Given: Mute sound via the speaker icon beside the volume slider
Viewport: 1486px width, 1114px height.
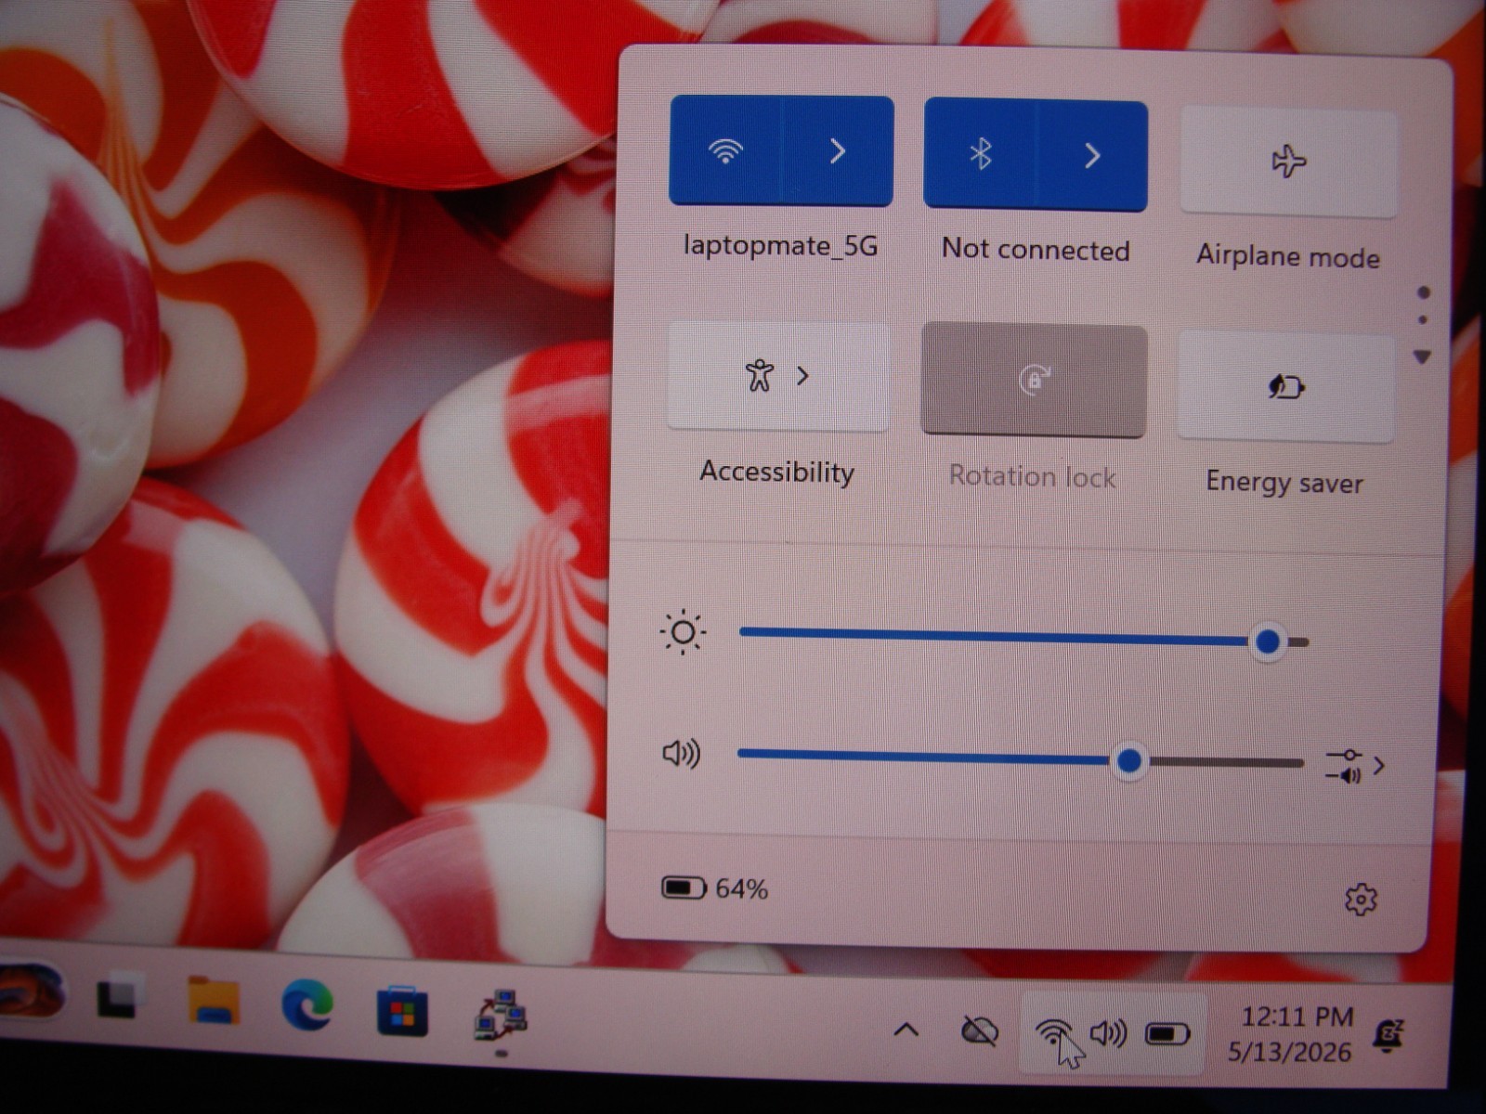Looking at the screenshot, I should tap(681, 753).
